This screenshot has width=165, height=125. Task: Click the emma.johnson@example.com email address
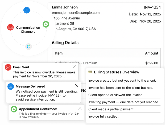tap(76, 13)
